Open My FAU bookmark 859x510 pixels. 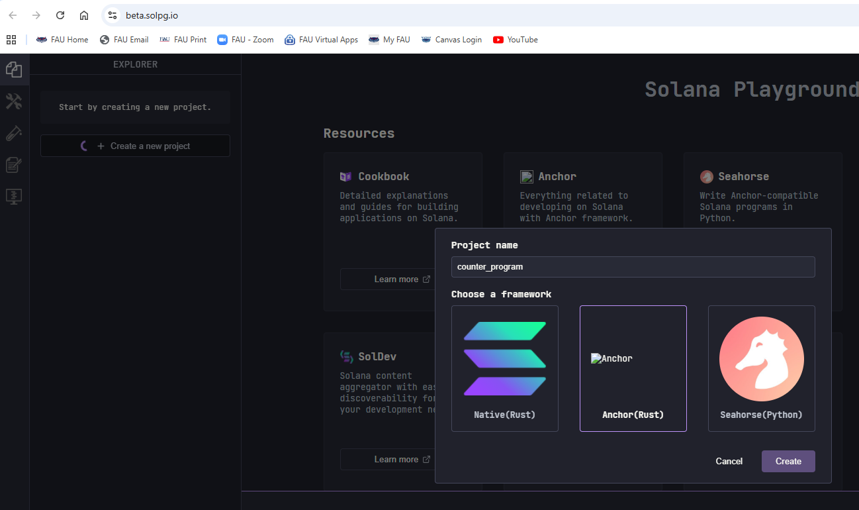pyautogui.click(x=390, y=40)
